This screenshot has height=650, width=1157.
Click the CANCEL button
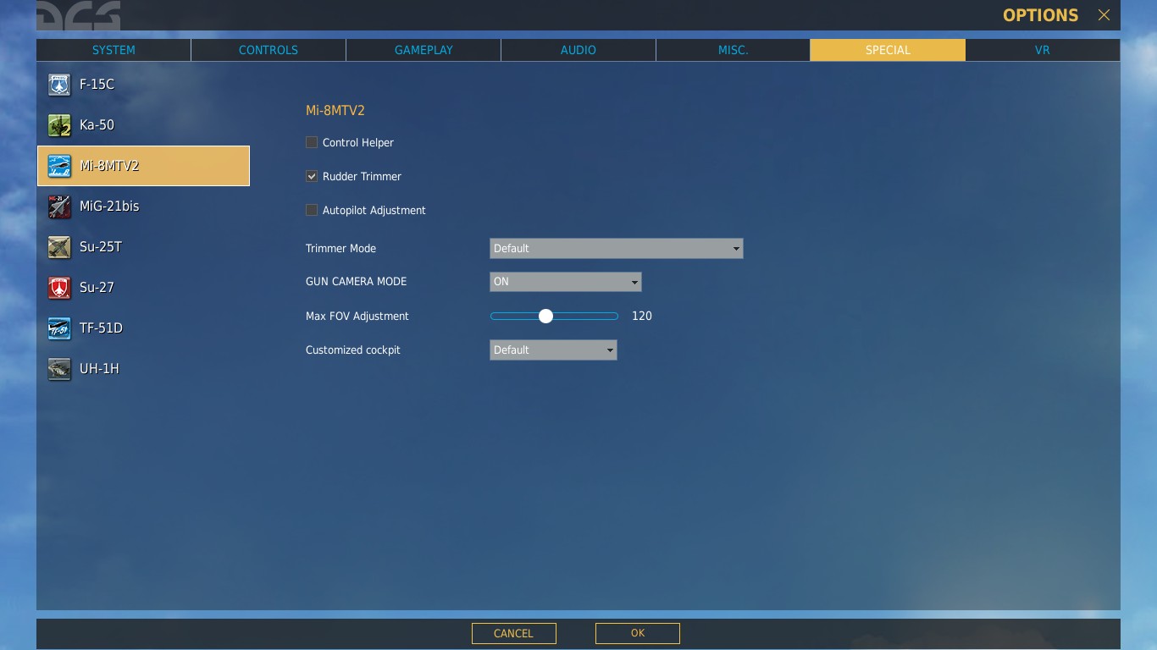(513, 633)
